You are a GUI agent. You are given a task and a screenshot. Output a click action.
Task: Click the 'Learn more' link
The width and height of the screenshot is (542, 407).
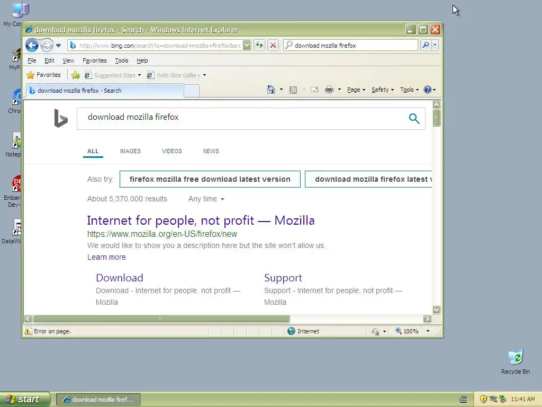click(106, 257)
